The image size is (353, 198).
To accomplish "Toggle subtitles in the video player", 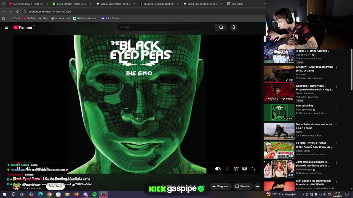I will tap(227, 169).
